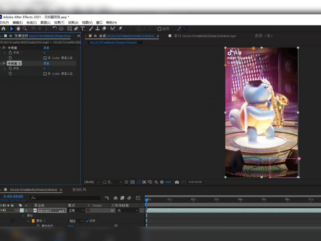Select the Brush tool
This screenshot has width=321, height=241.
(x=91, y=29)
